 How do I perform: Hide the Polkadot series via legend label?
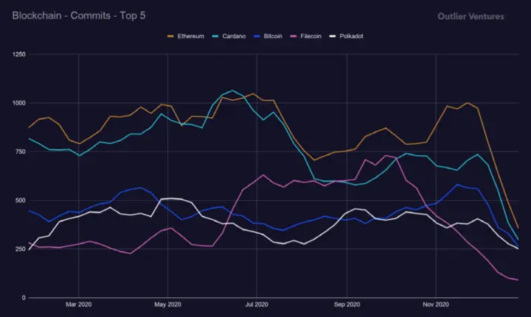click(351, 36)
